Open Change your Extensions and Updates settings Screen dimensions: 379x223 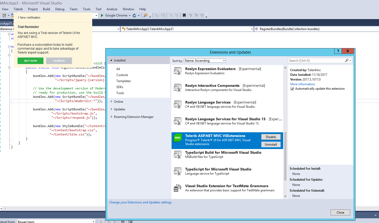(140, 202)
